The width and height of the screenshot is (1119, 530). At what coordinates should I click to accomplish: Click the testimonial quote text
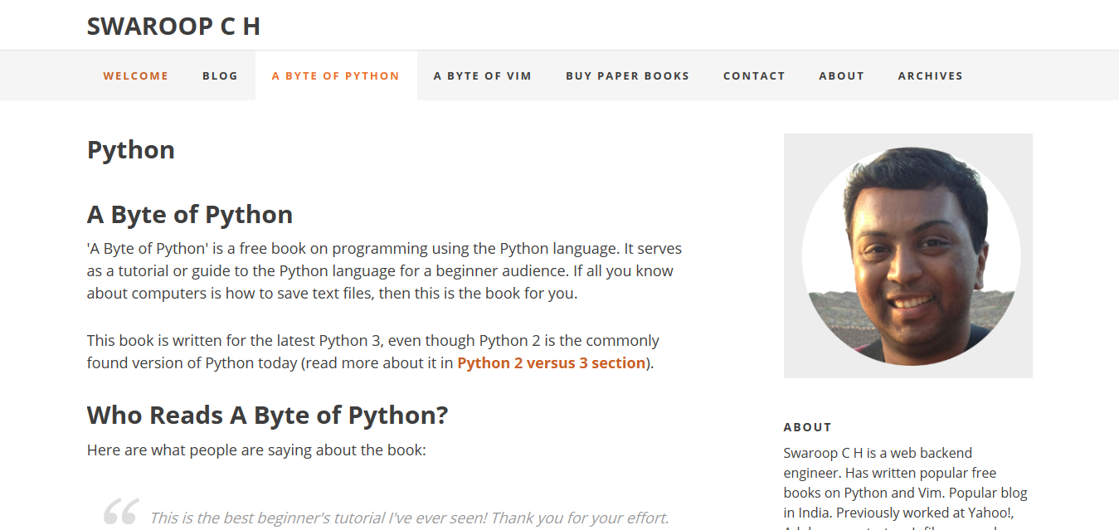click(x=410, y=518)
